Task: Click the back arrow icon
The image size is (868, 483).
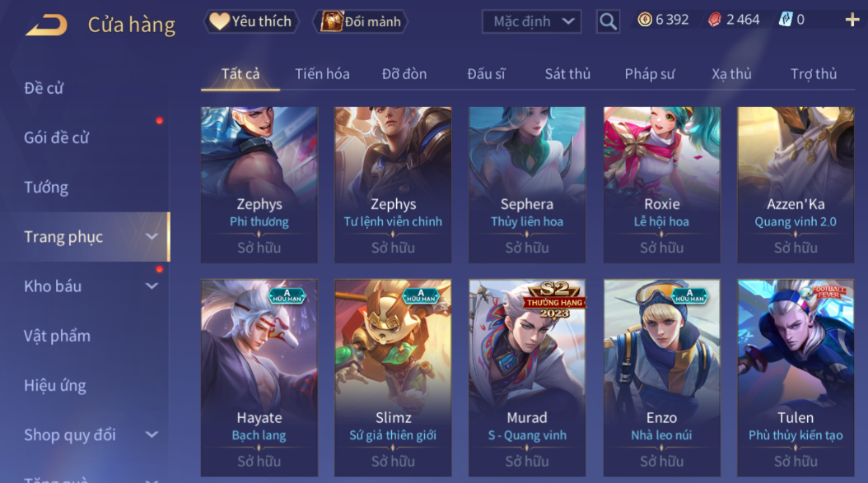Action: click(x=46, y=25)
